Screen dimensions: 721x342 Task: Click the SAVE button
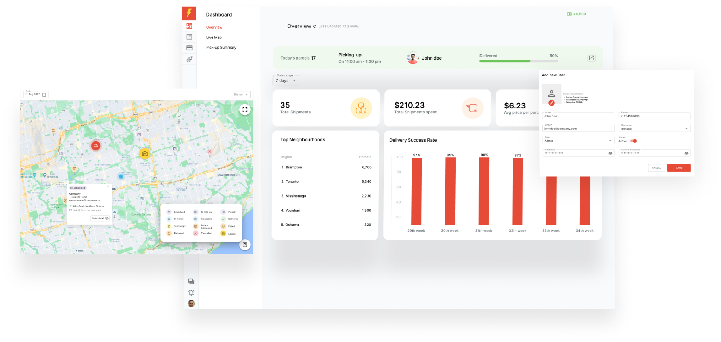[679, 168]
